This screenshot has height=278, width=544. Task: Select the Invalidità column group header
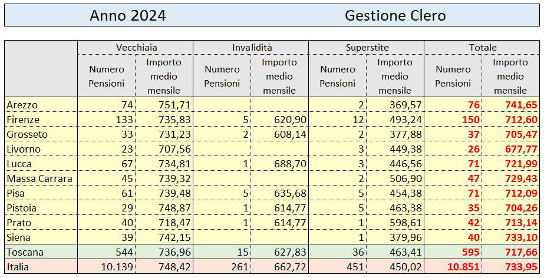[251, 48]
